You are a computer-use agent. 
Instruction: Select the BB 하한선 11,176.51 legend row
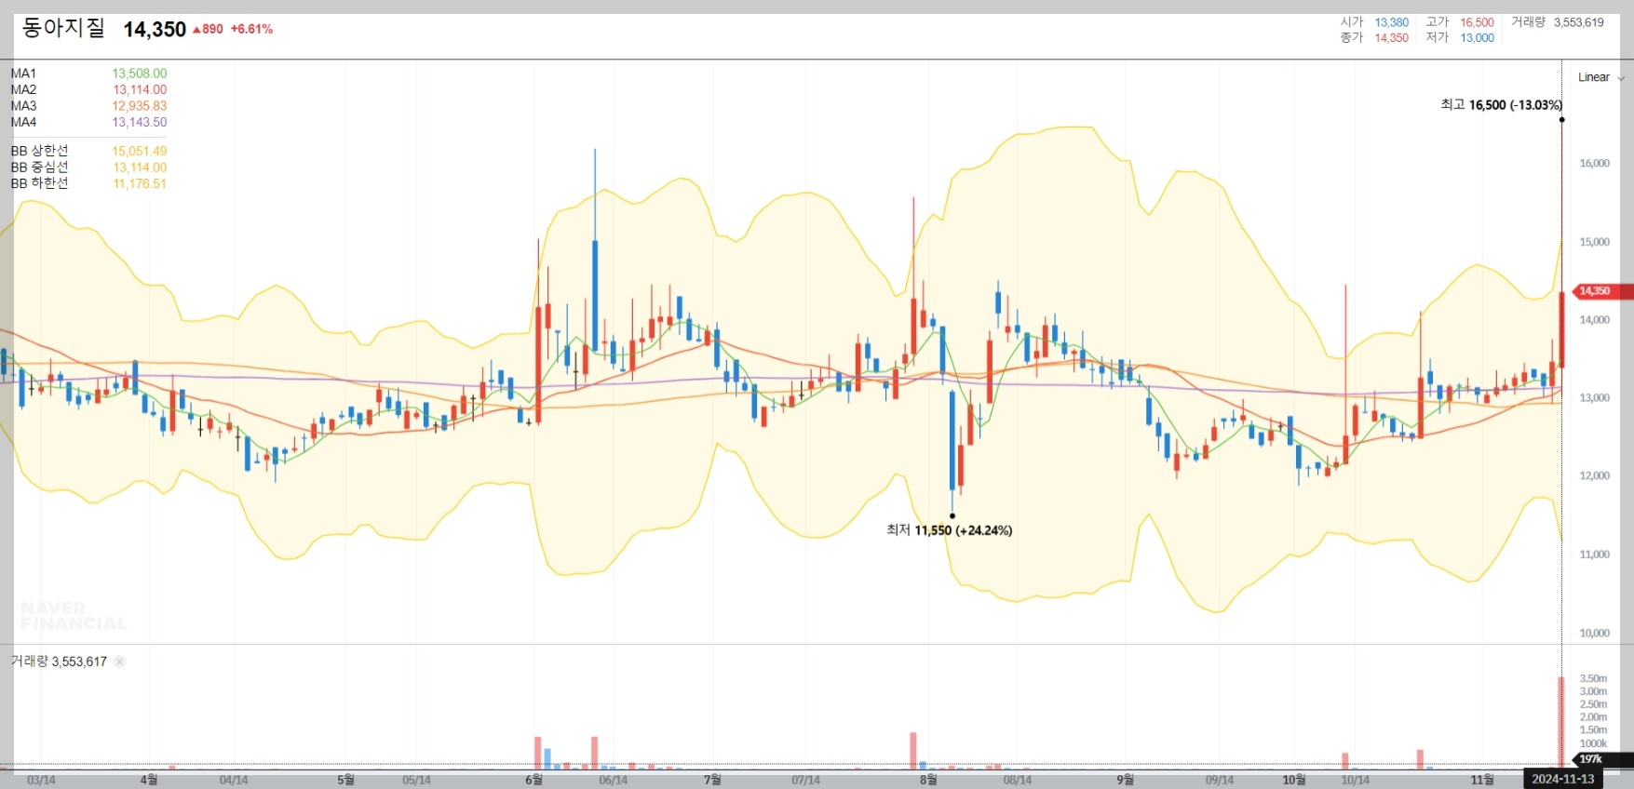point(88,184)
